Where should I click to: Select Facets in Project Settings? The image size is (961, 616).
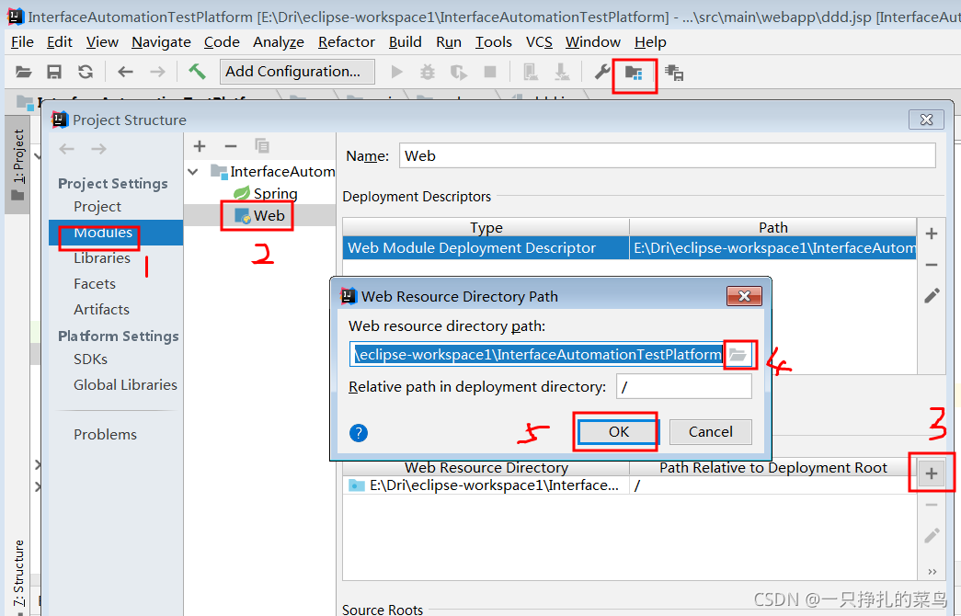coord(95,284)
